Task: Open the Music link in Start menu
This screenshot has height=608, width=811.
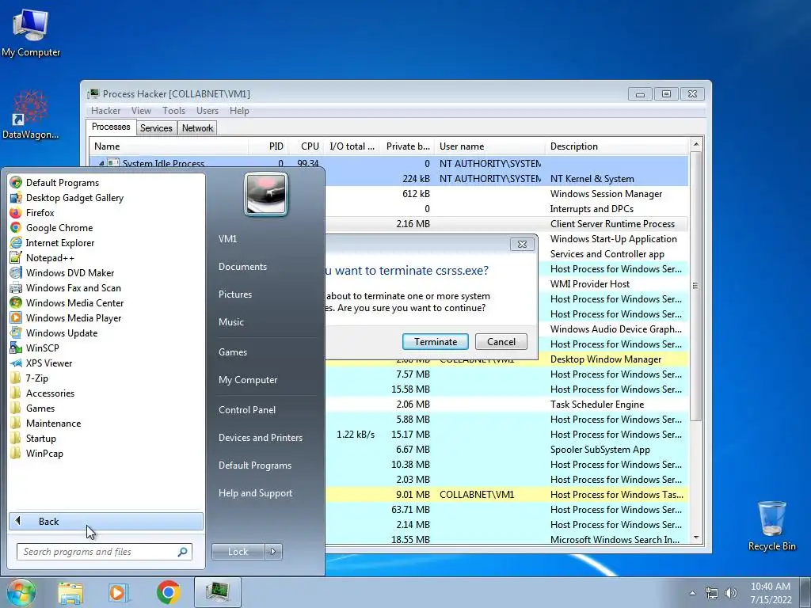Action: point(230,321)
